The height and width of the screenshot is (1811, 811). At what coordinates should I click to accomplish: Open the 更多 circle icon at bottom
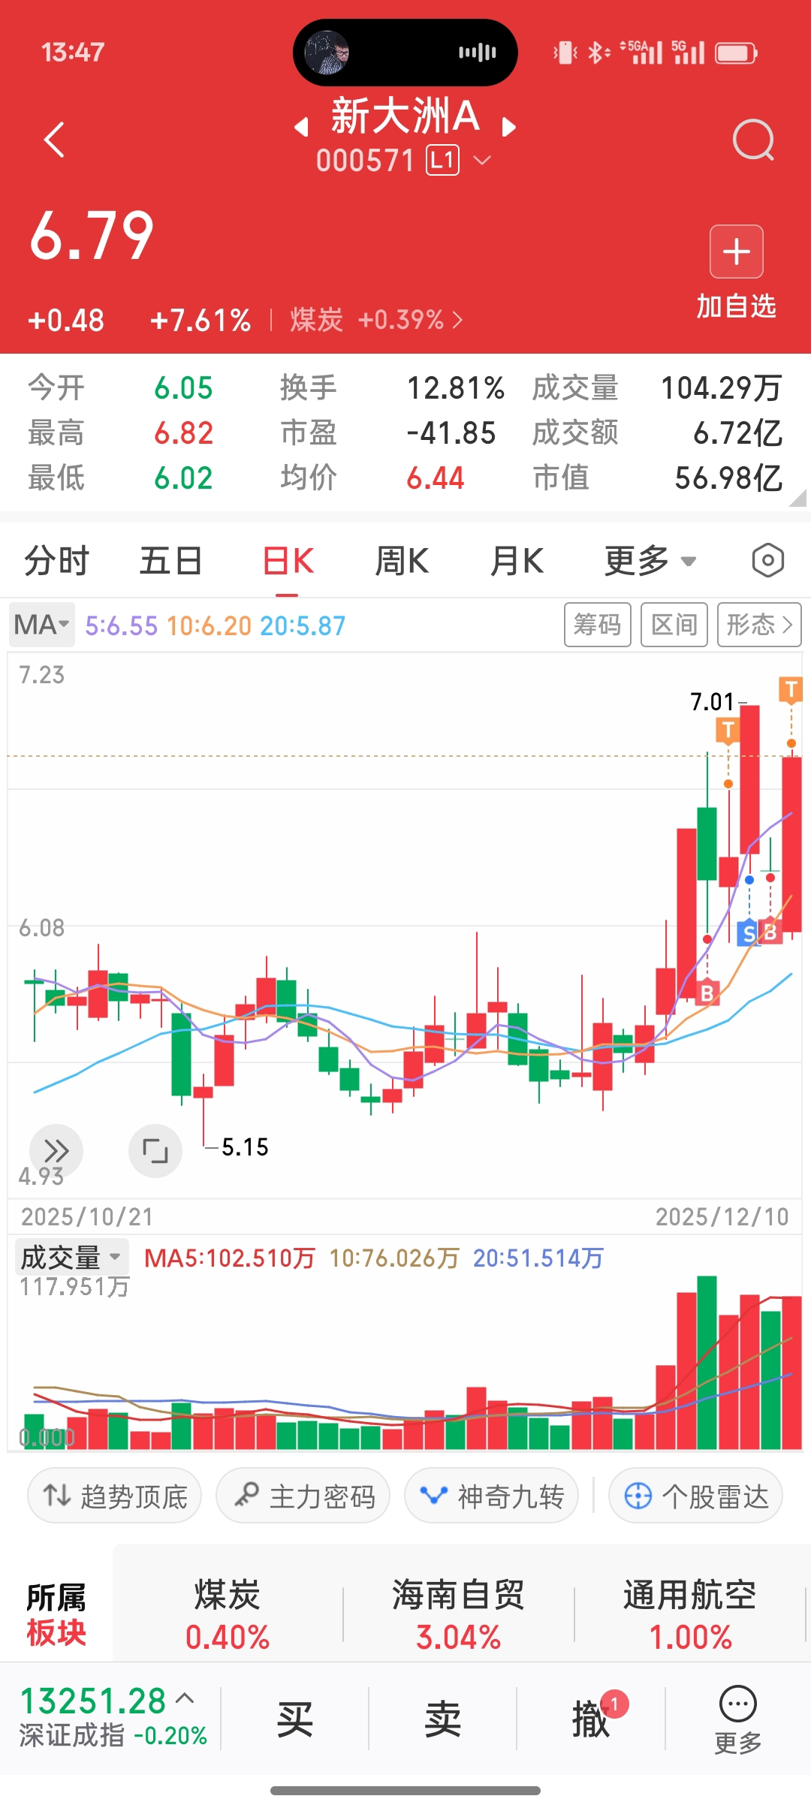[x=737, y=1719]
